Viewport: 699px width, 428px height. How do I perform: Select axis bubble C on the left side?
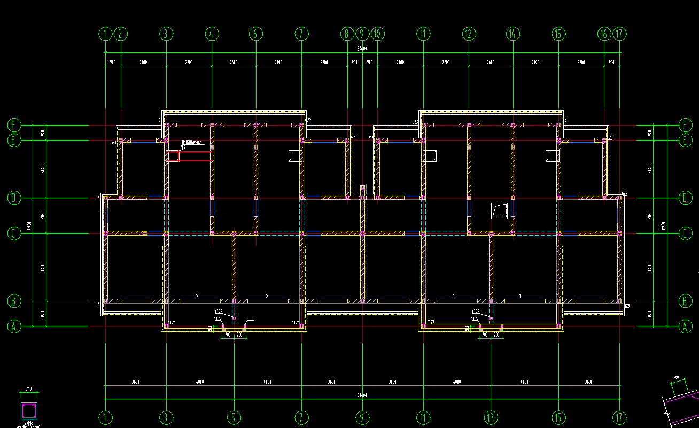coord(14,234)
